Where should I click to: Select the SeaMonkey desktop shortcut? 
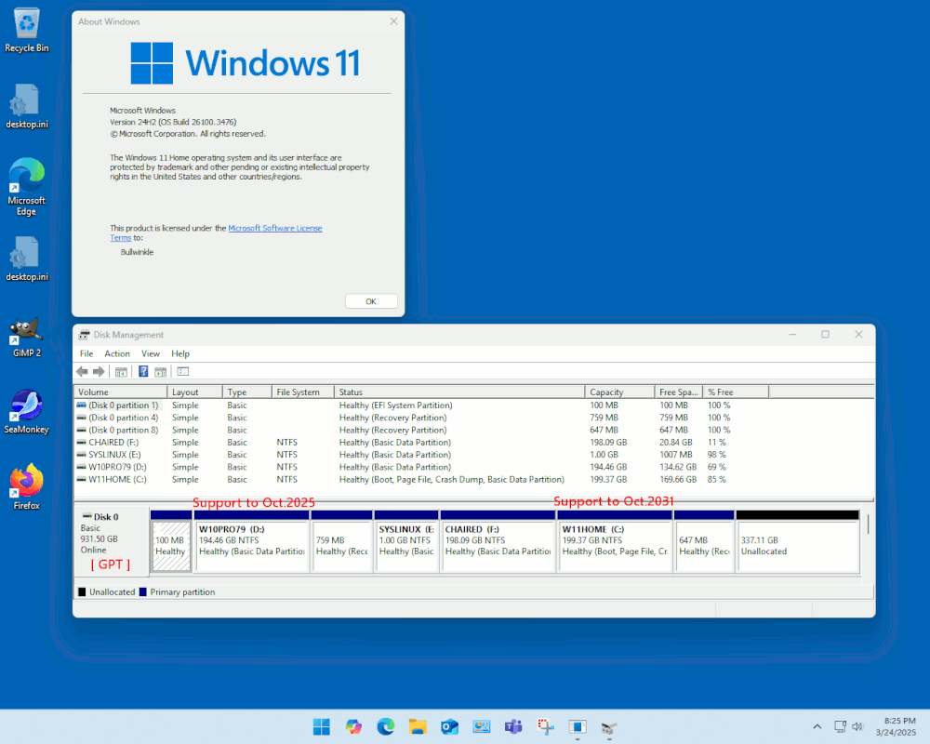pyautogui.click(x=27, y=412)
